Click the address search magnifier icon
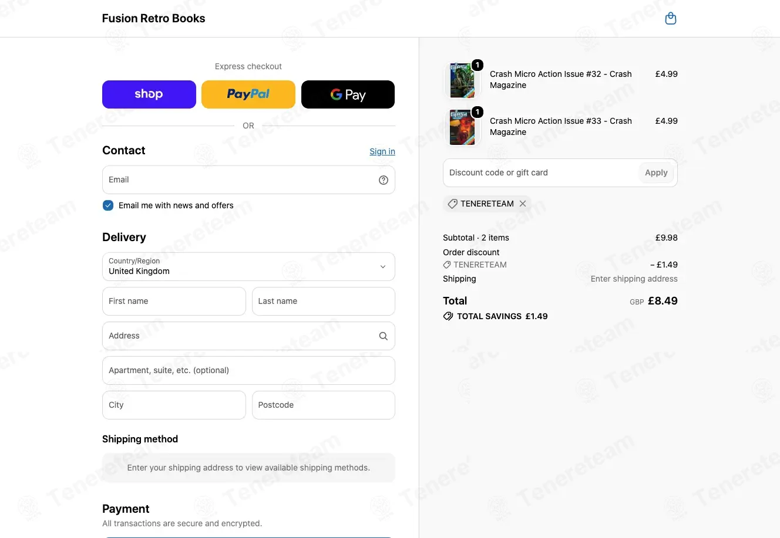The height and width of the screenshot is (538, 780). pyautogui.click(x=384, y=336)
